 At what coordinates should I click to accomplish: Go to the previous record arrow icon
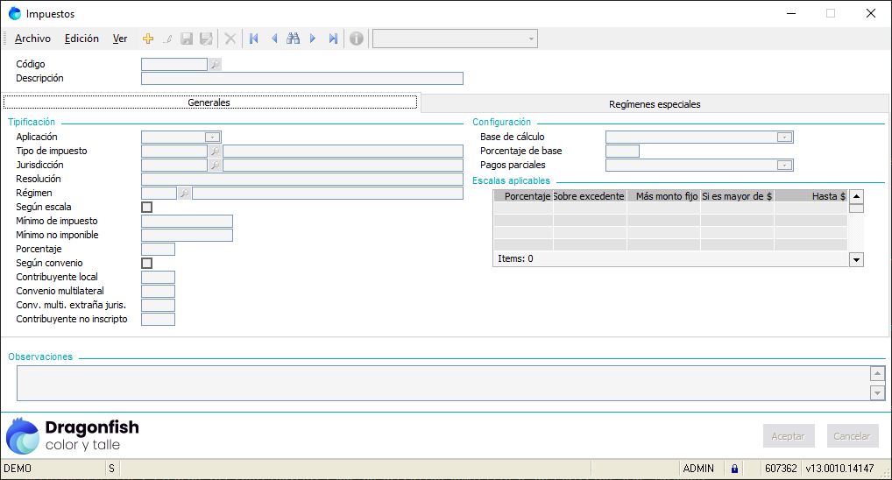(274, 39)
